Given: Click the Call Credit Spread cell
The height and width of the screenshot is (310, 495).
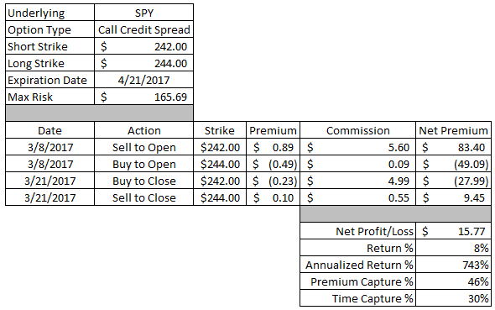Looking at the screenshot, I should [x=144, y=29].
